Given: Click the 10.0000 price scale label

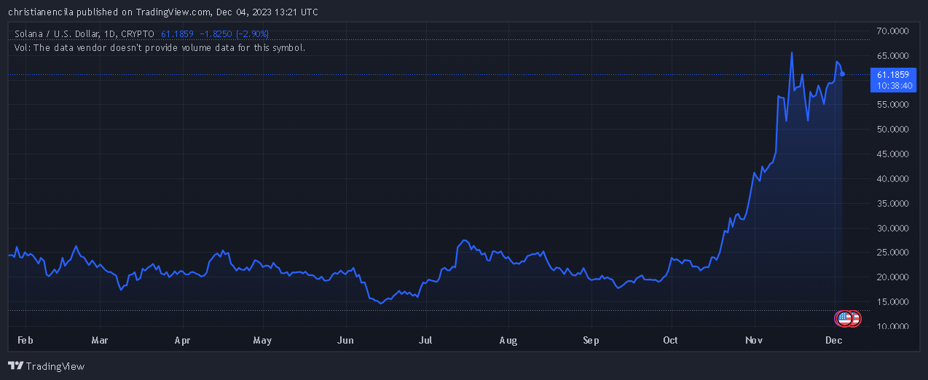Looking at the screenshot, I should coord(892,326).
